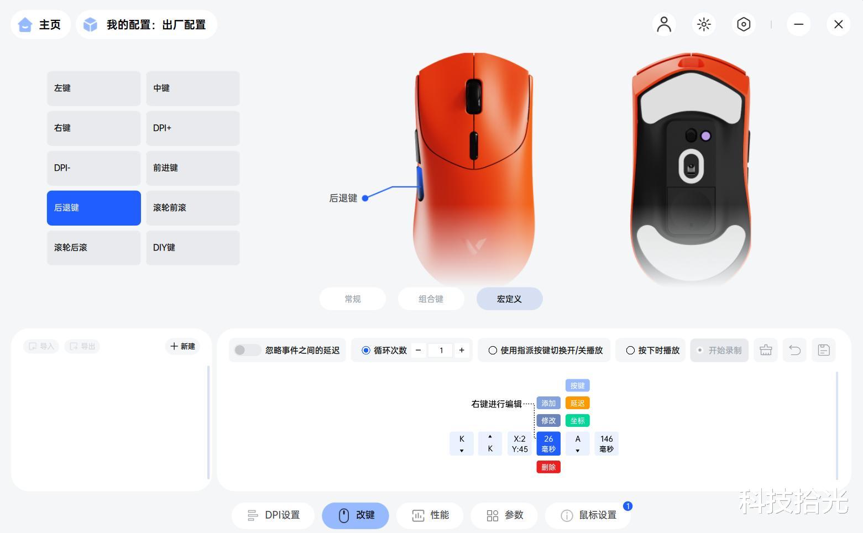This screenshot has width=863, height=533.
Task: Click the red 删除 button
Action: coord(548,467)
